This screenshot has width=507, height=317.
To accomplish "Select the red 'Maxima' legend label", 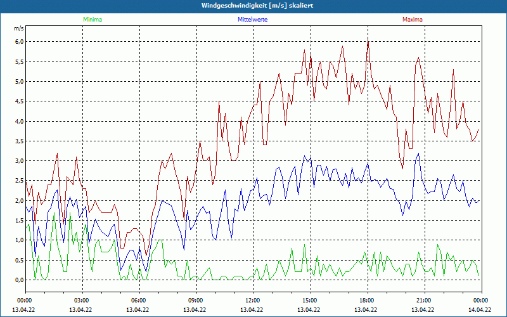I will pyautogui.click(x=412, y=20).
